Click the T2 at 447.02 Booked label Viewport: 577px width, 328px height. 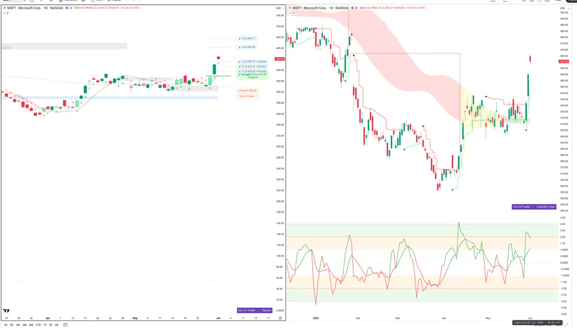pyautogui.click(x=252, y=66)
